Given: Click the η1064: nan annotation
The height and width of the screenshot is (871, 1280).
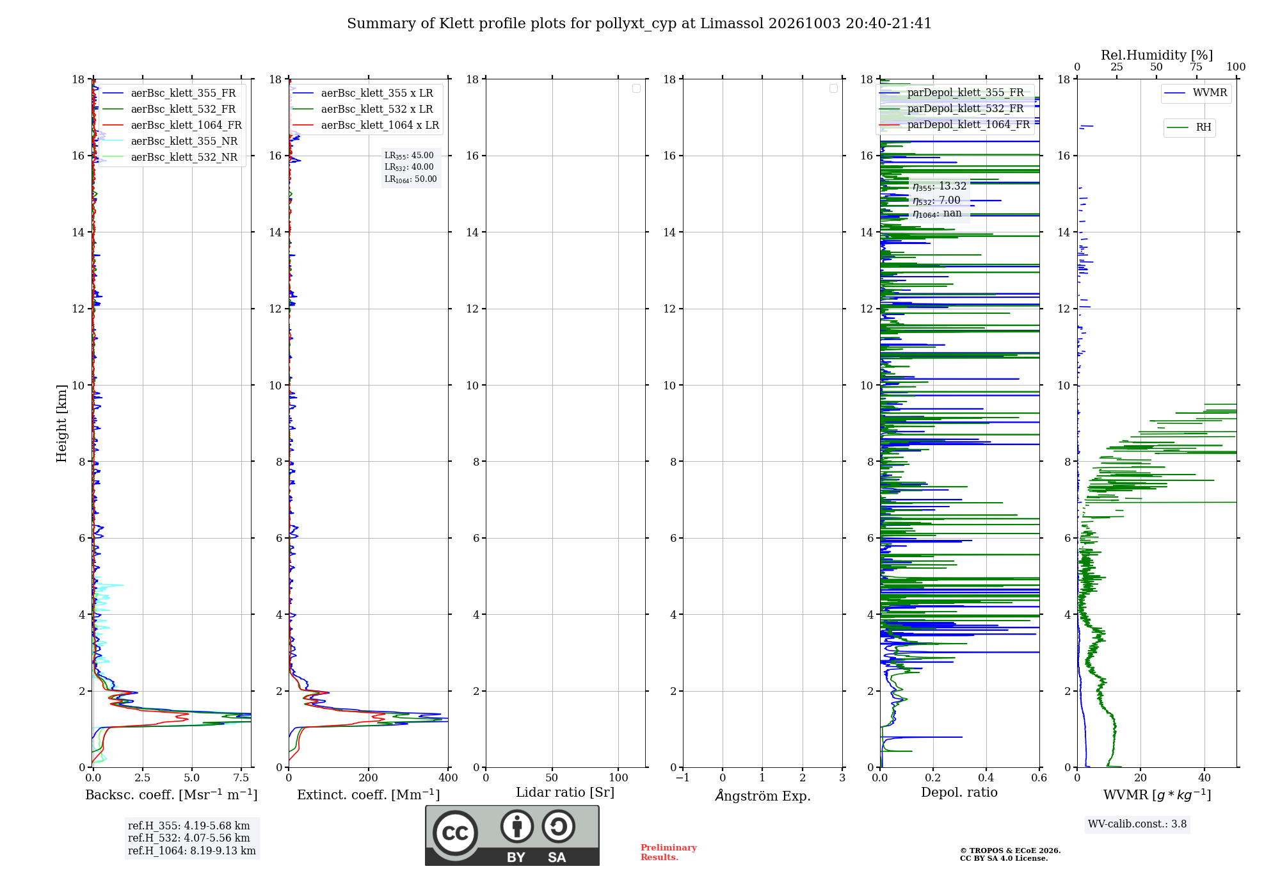Looking at the screenshot, I should (x=937, y=213).
